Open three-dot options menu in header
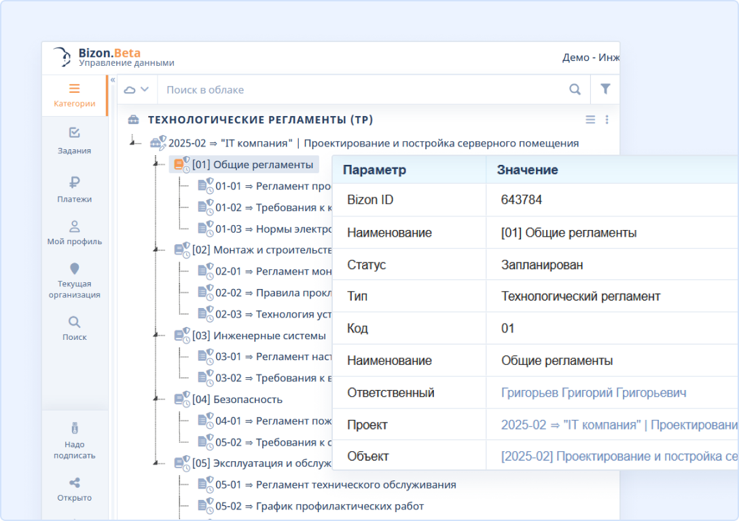The height and width of the screenshot is (521, 739). point(607,119)
